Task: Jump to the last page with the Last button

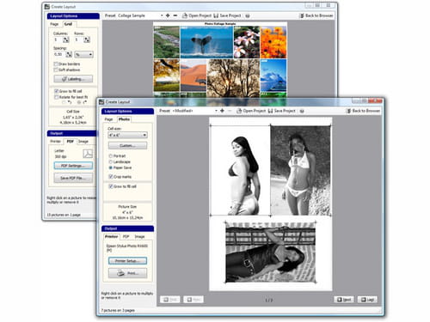Action: point(367,300)
